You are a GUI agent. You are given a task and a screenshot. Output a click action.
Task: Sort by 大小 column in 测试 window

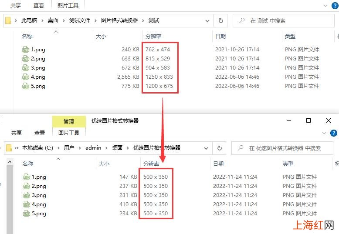click(101, 36)
